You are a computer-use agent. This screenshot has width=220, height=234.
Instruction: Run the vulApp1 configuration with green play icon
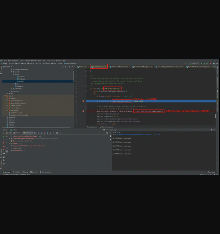point(201,63)
